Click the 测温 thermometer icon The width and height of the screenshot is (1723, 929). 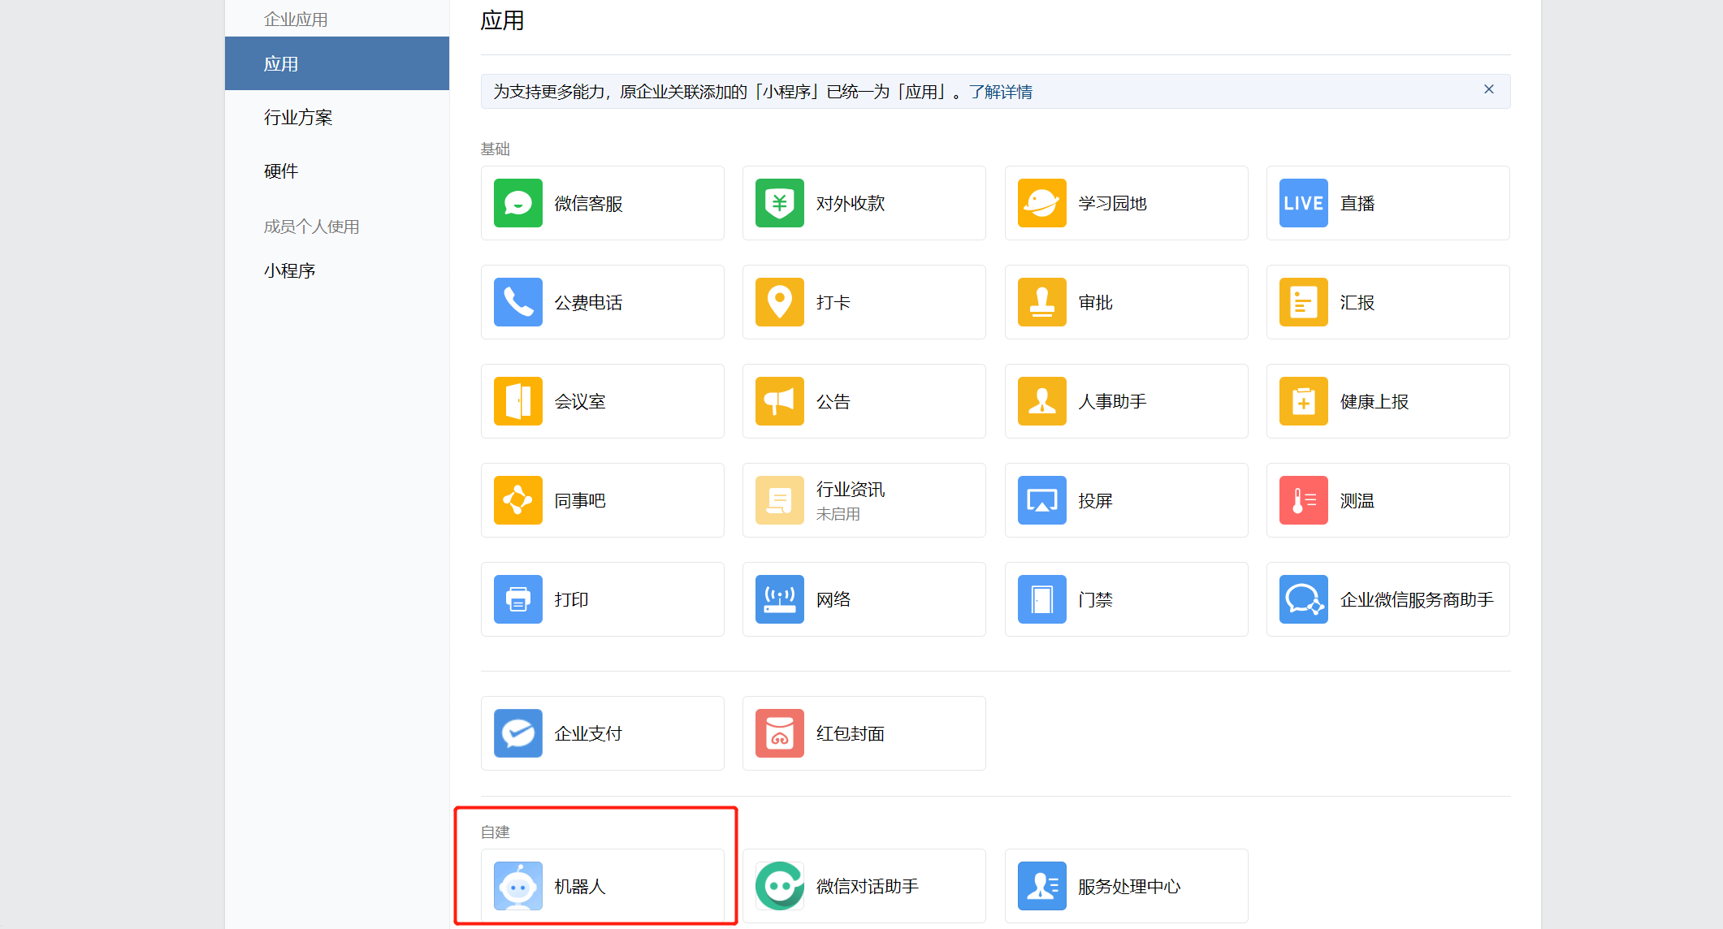(1303, 500)
